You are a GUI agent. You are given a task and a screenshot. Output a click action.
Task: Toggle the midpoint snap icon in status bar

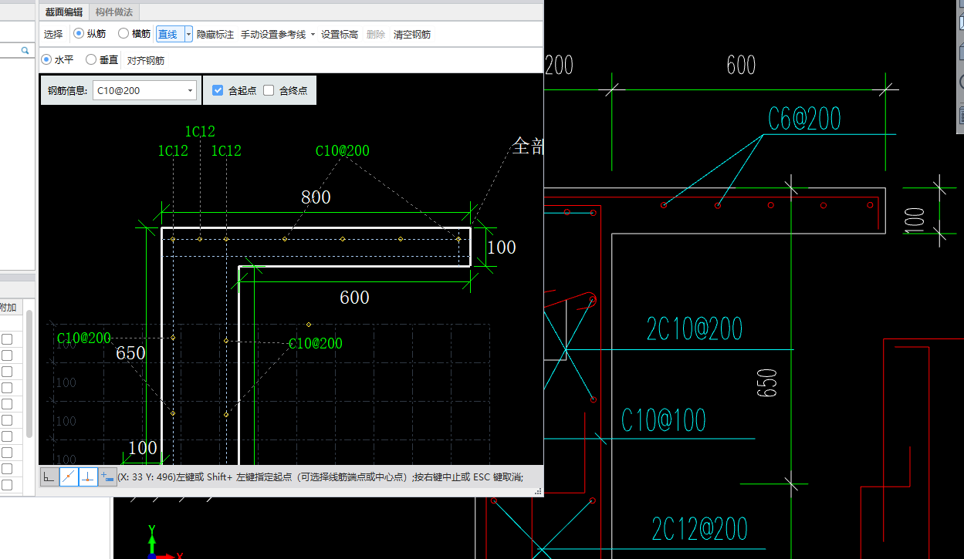(69, 477)
